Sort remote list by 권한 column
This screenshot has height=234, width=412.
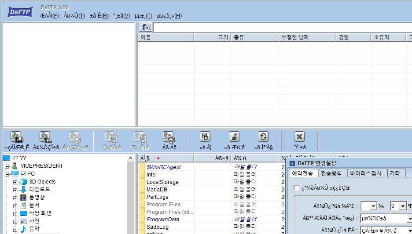[353, 37]
